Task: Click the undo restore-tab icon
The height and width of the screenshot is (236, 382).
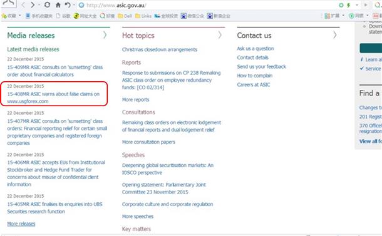Action: click(68, 5)
